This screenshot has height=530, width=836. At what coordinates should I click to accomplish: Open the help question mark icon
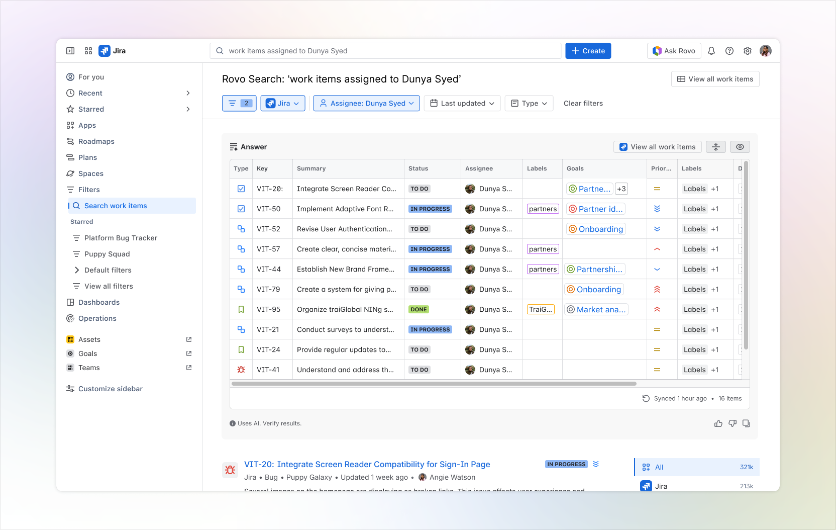729,51
